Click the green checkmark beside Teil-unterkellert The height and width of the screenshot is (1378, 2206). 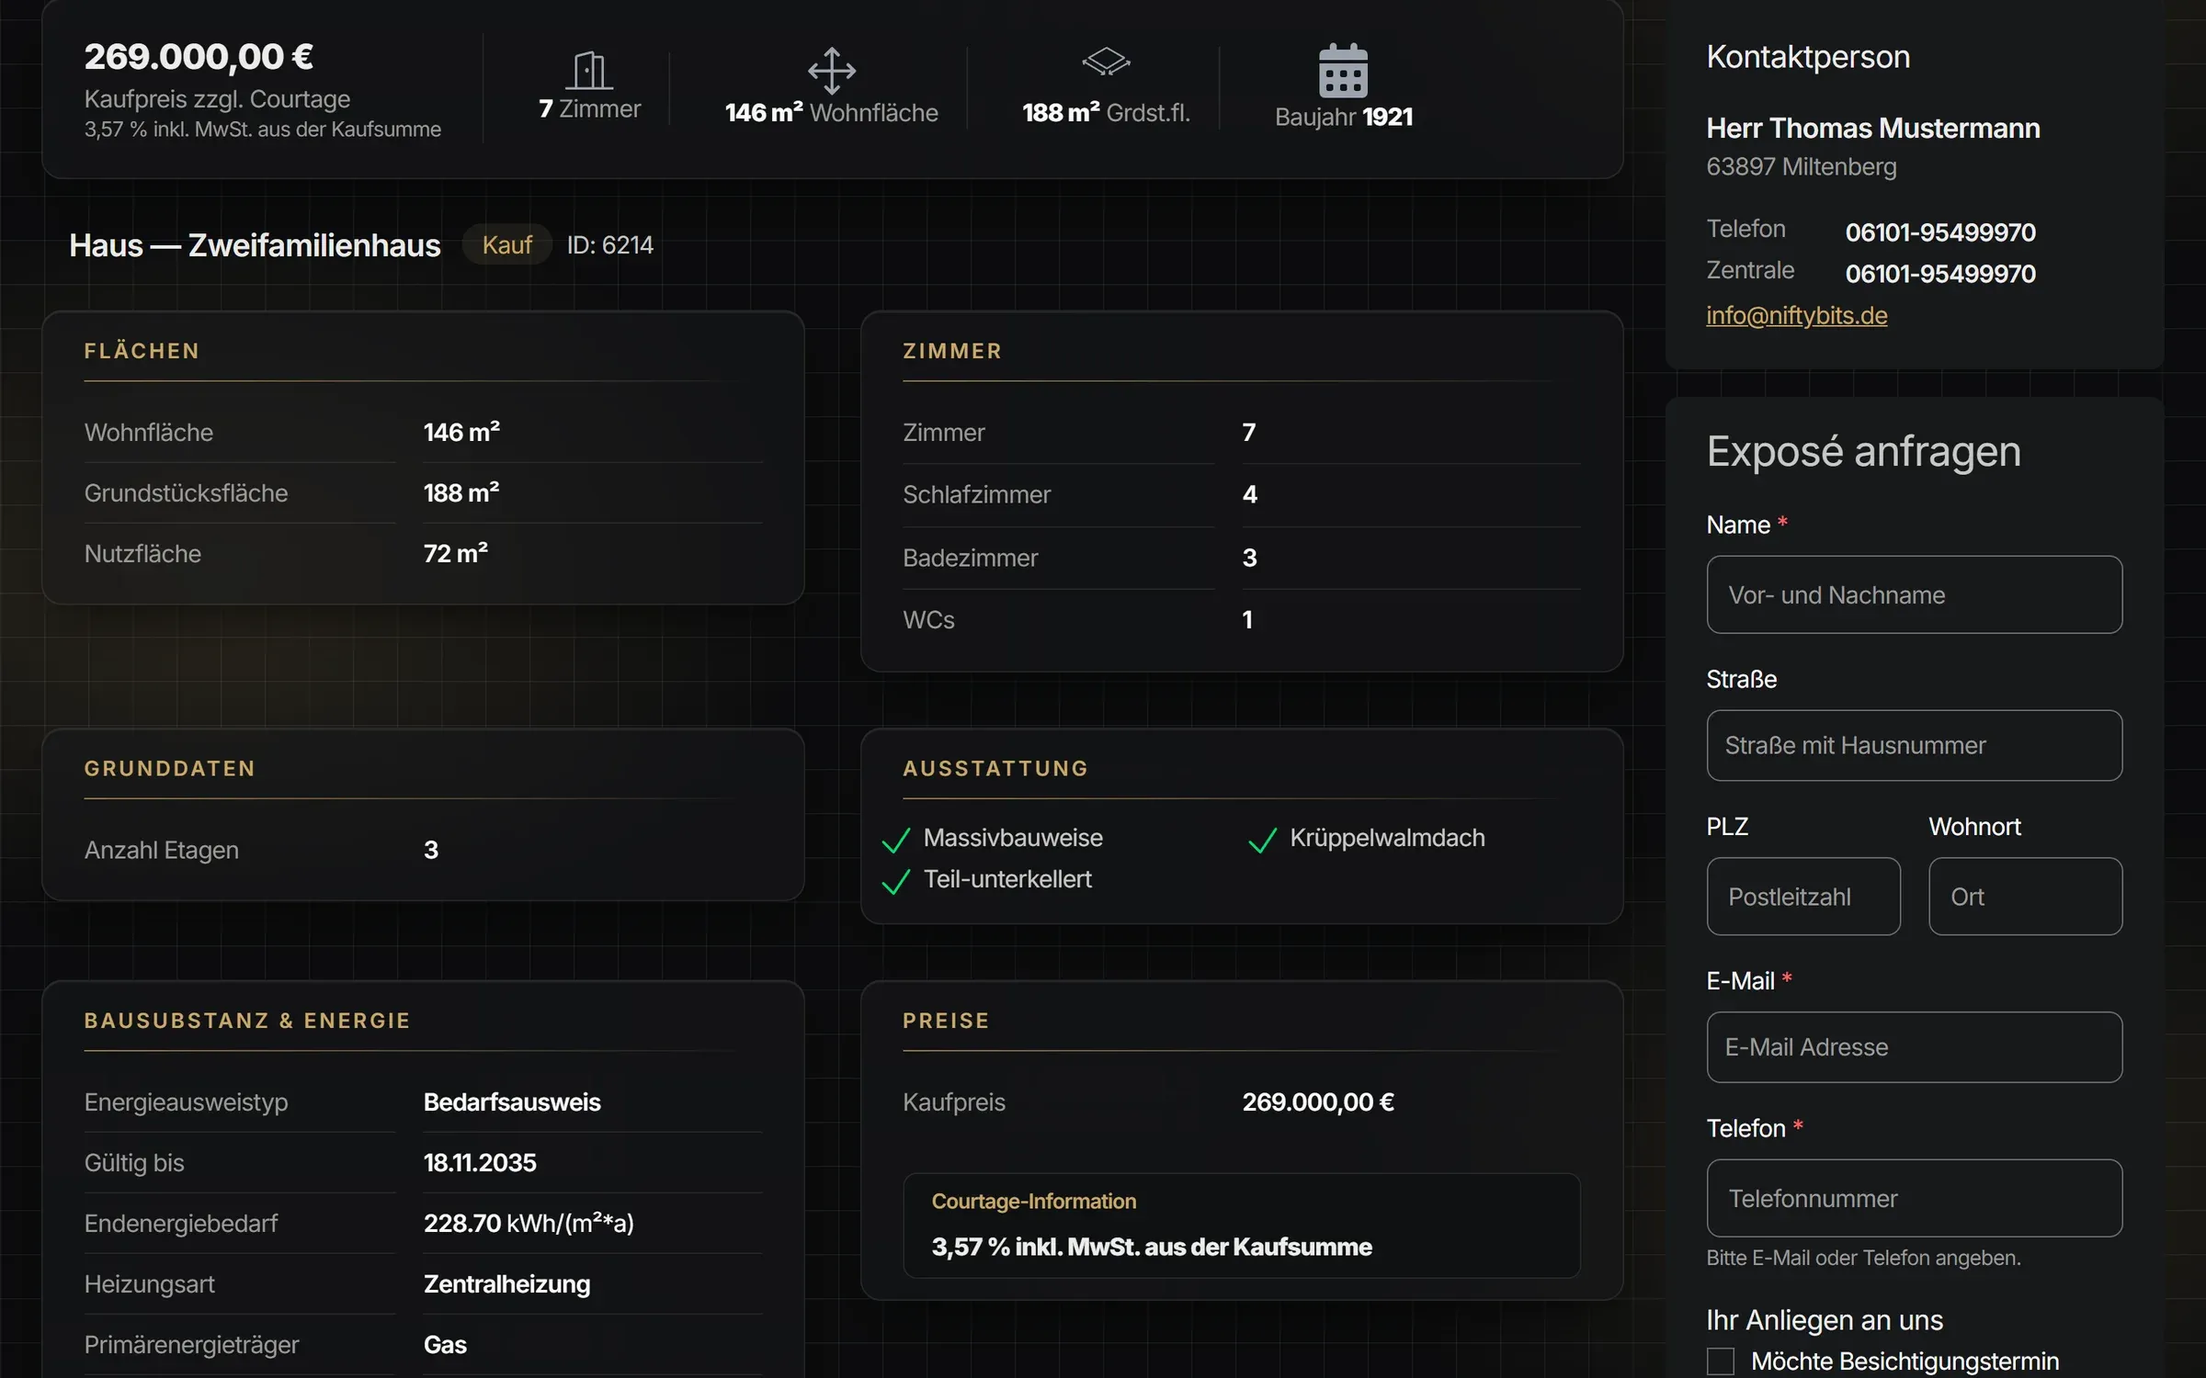coord(896,881)
